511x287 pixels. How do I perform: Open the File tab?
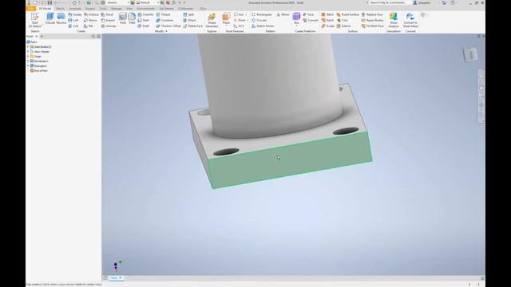click(x=31, y=9)
